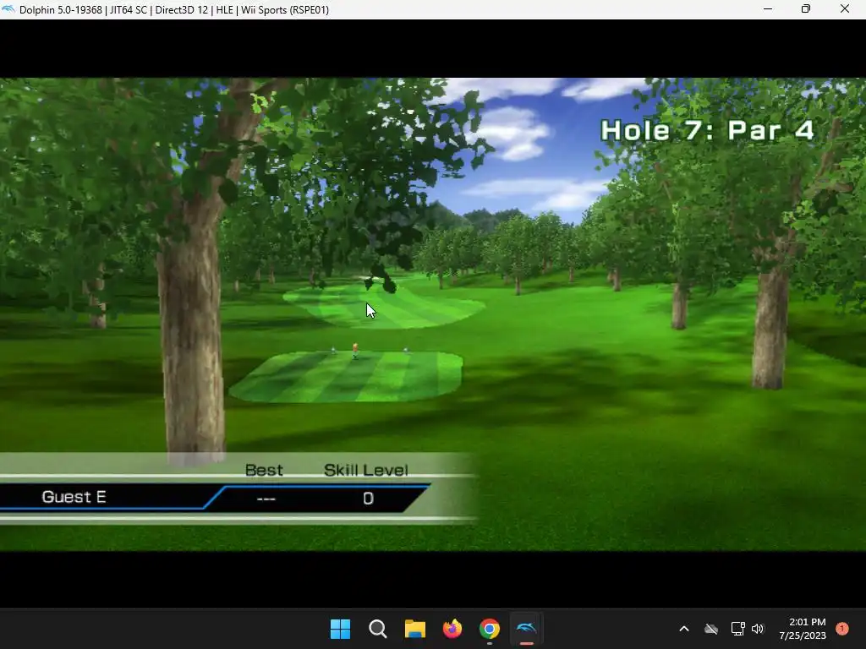Screen dimensions: 866x649
Task: Minimize the Dolphin window
Action: (768, 9)
